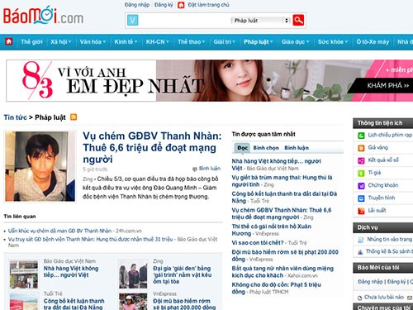
Task: Click the 8/3 Em đẹp nhất banner
Action: pos(209,80)
